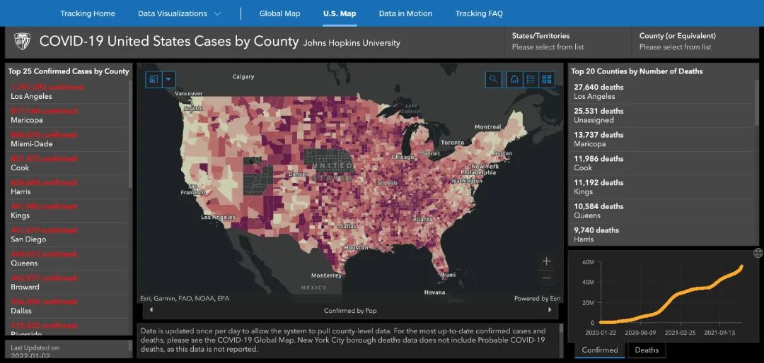Open the County (or Equivalent) selection list

[x=697, y=42]
